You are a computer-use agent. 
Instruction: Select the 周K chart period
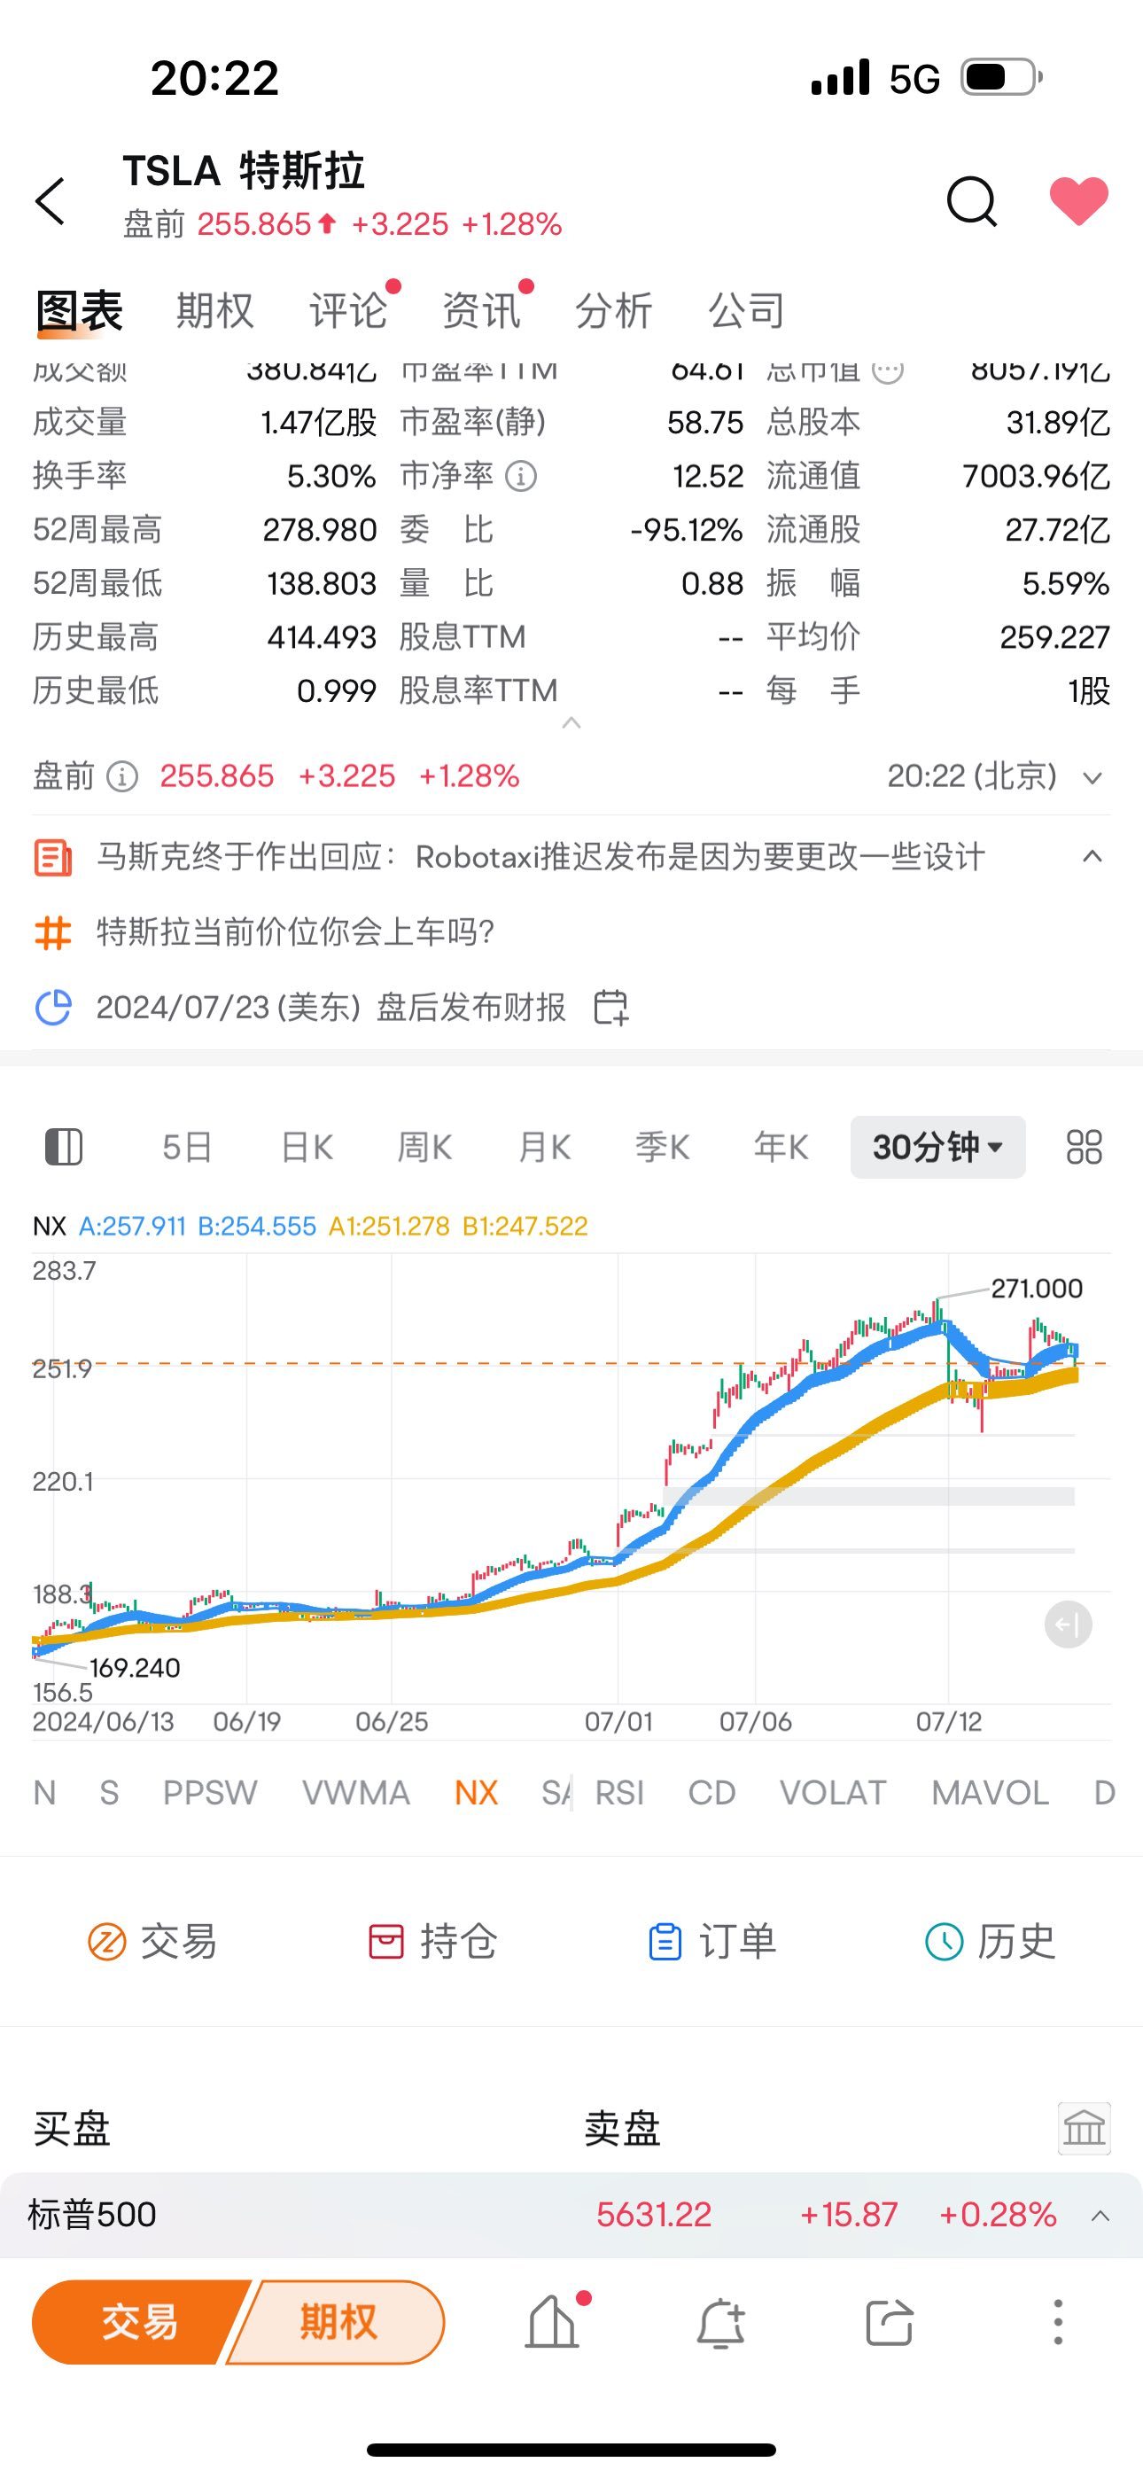click(x=424, y=1147)
